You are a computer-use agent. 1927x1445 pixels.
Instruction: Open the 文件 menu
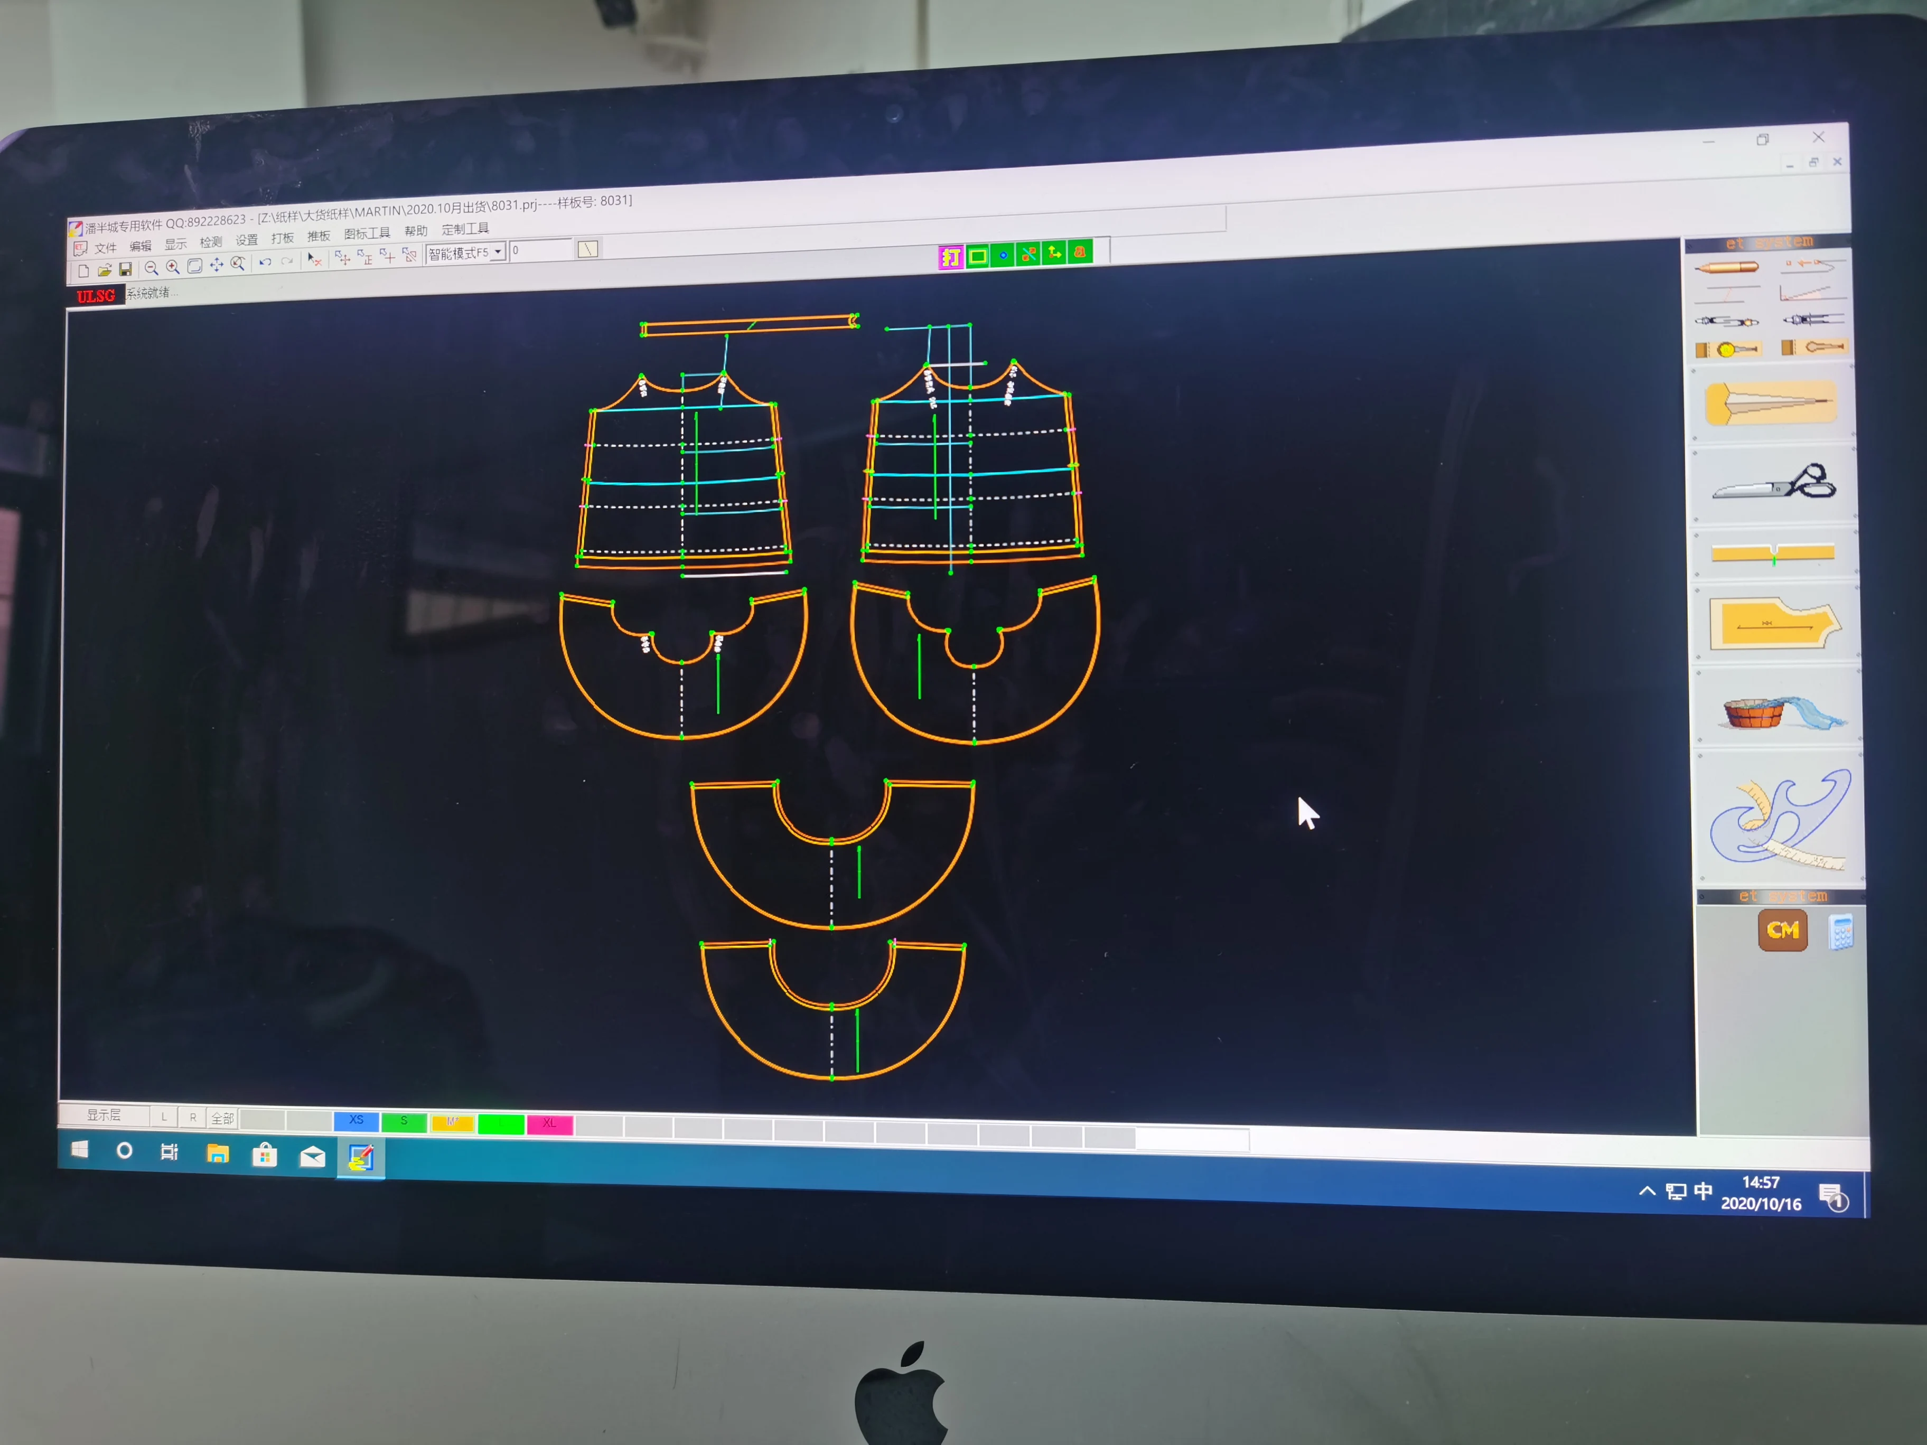tap(106, 247)
